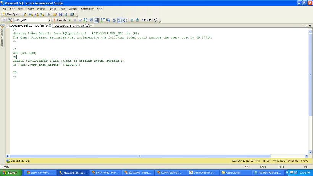Screen dimensions: 313x176
Task: Switch to SQLQuery1.sql tab
Action: [73, 26]
